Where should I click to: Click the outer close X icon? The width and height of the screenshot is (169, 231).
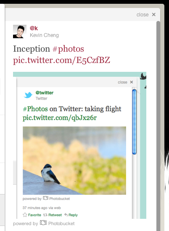click(x=154, y=14)
